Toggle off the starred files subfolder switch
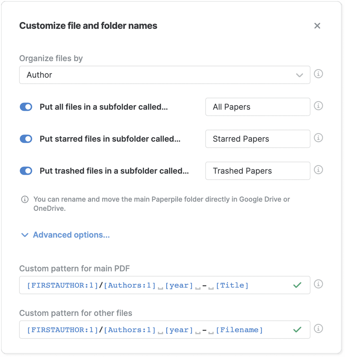Screen dimensions: 345x357 point(26,139)
